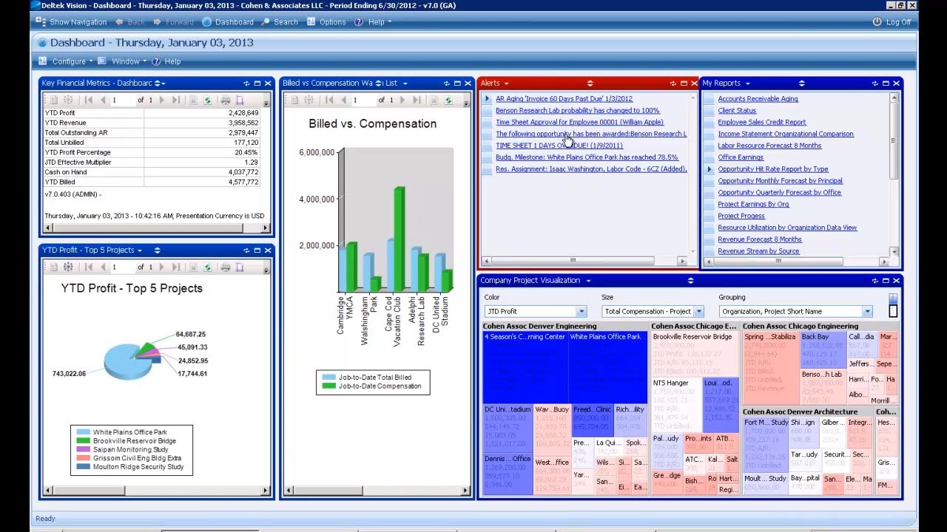Click the AR Aging Invoice 60 Days alert

(x=566, y=98)
